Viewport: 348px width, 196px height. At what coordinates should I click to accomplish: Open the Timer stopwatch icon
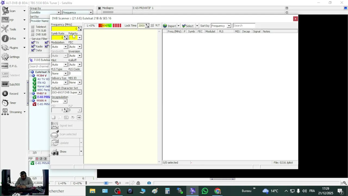click(5, 103)
